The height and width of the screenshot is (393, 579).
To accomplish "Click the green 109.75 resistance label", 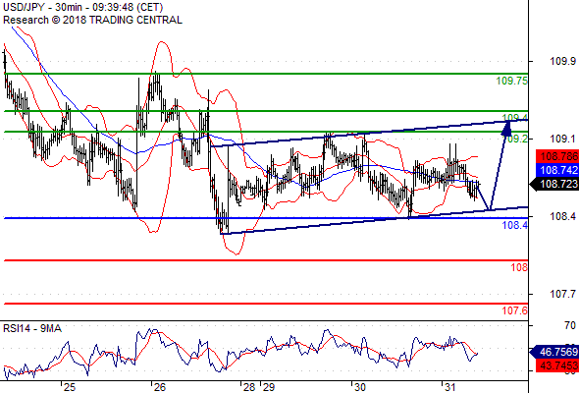I will pos(512,81).
